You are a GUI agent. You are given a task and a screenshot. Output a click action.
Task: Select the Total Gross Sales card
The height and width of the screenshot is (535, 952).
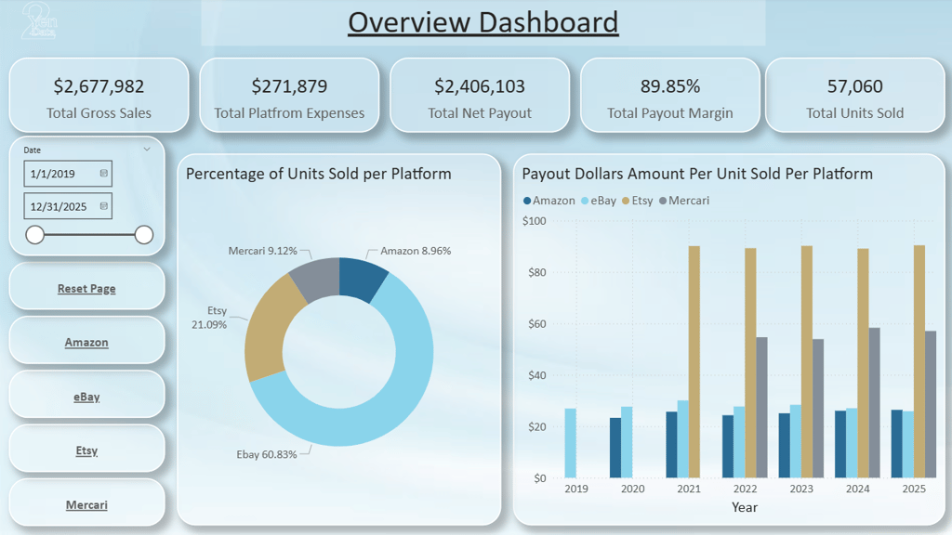click(x=99, y=96)
